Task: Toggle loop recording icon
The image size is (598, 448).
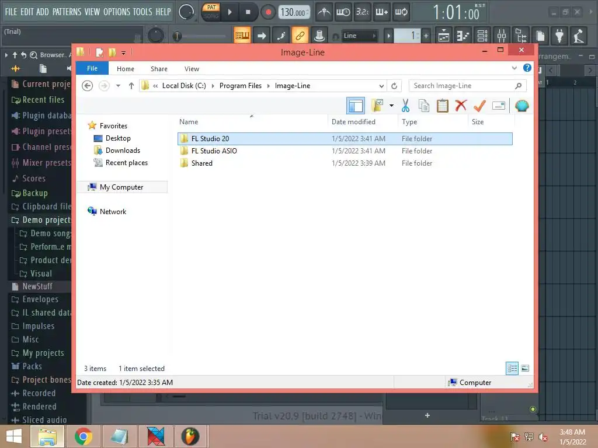Action: point(401,12)
